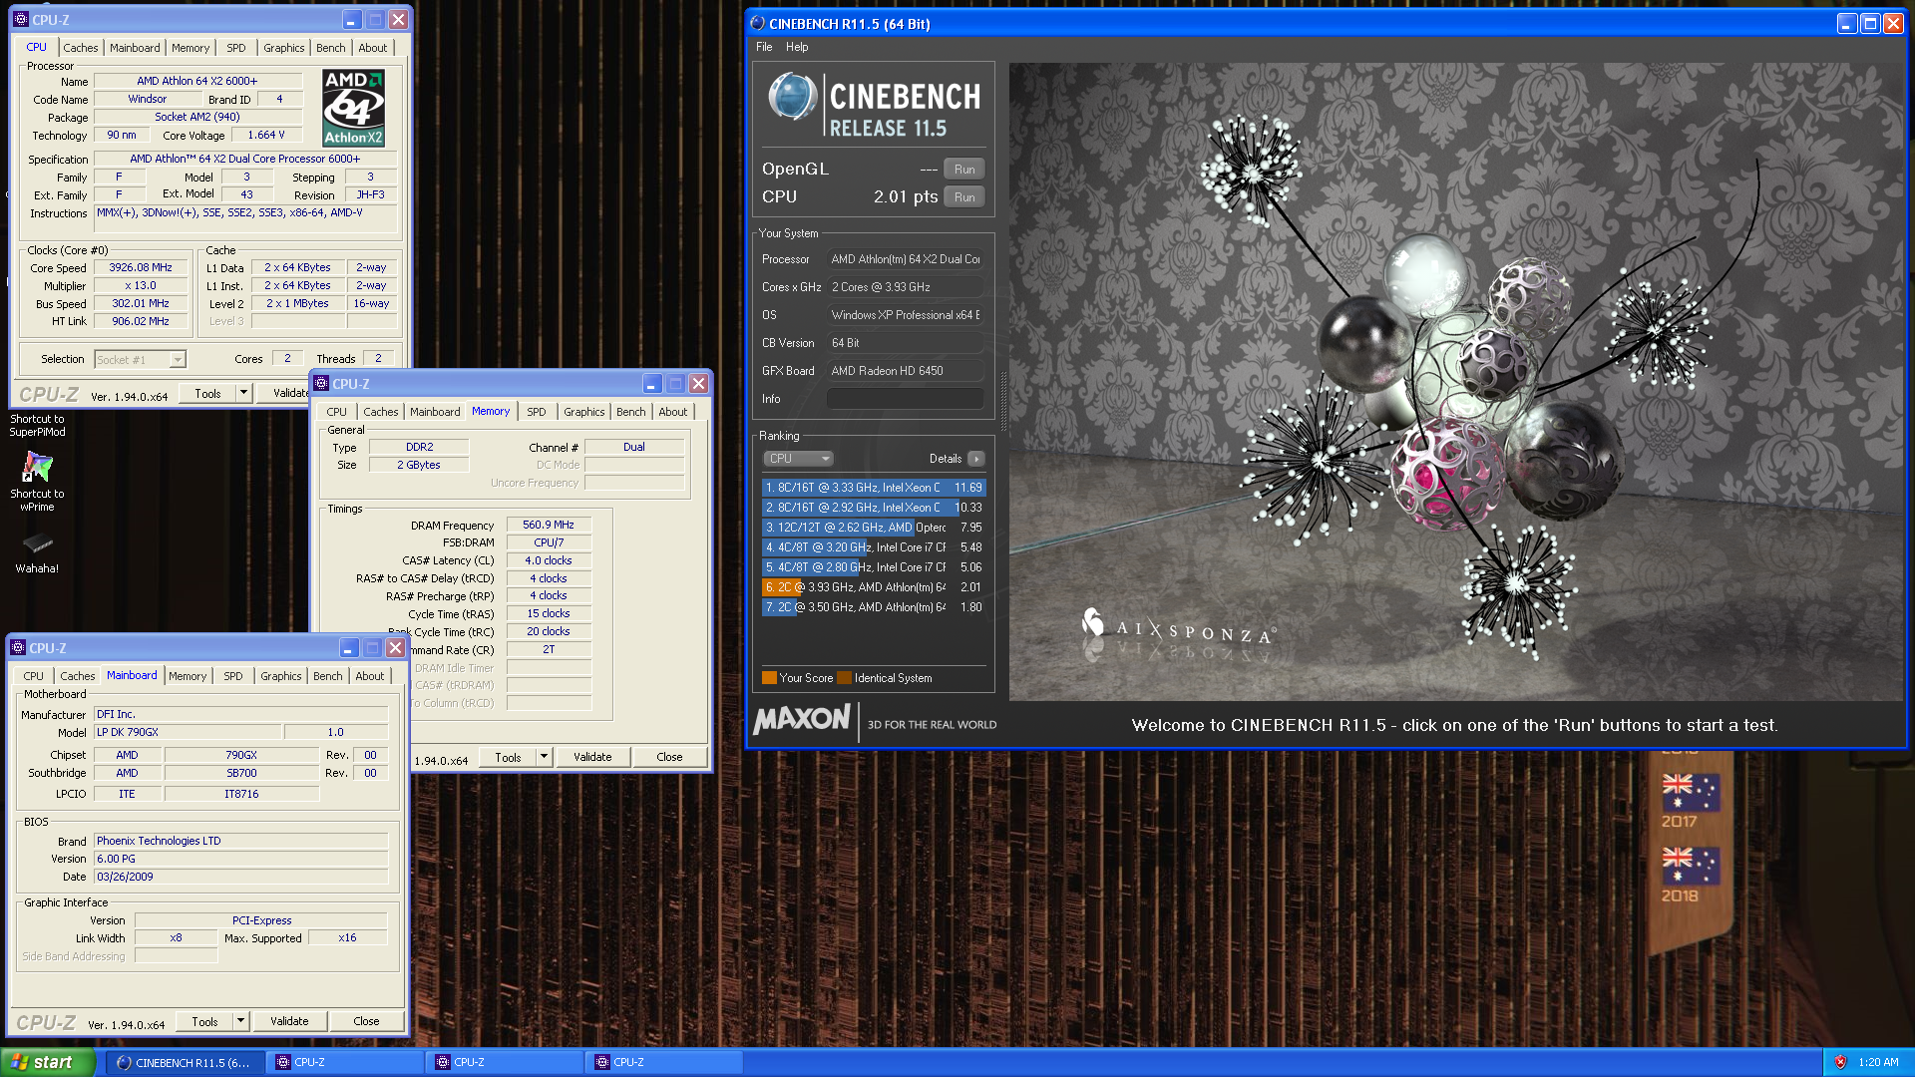Click Close in Mainboard CPU-Z window
This screenshot has width=1915, height=1077.
(x=366, y=1021)
